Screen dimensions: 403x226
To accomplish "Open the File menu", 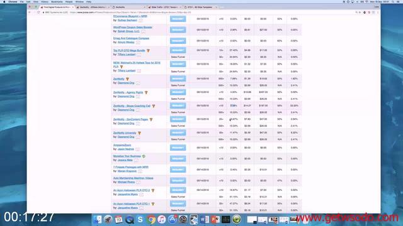I will click(22, 1).
